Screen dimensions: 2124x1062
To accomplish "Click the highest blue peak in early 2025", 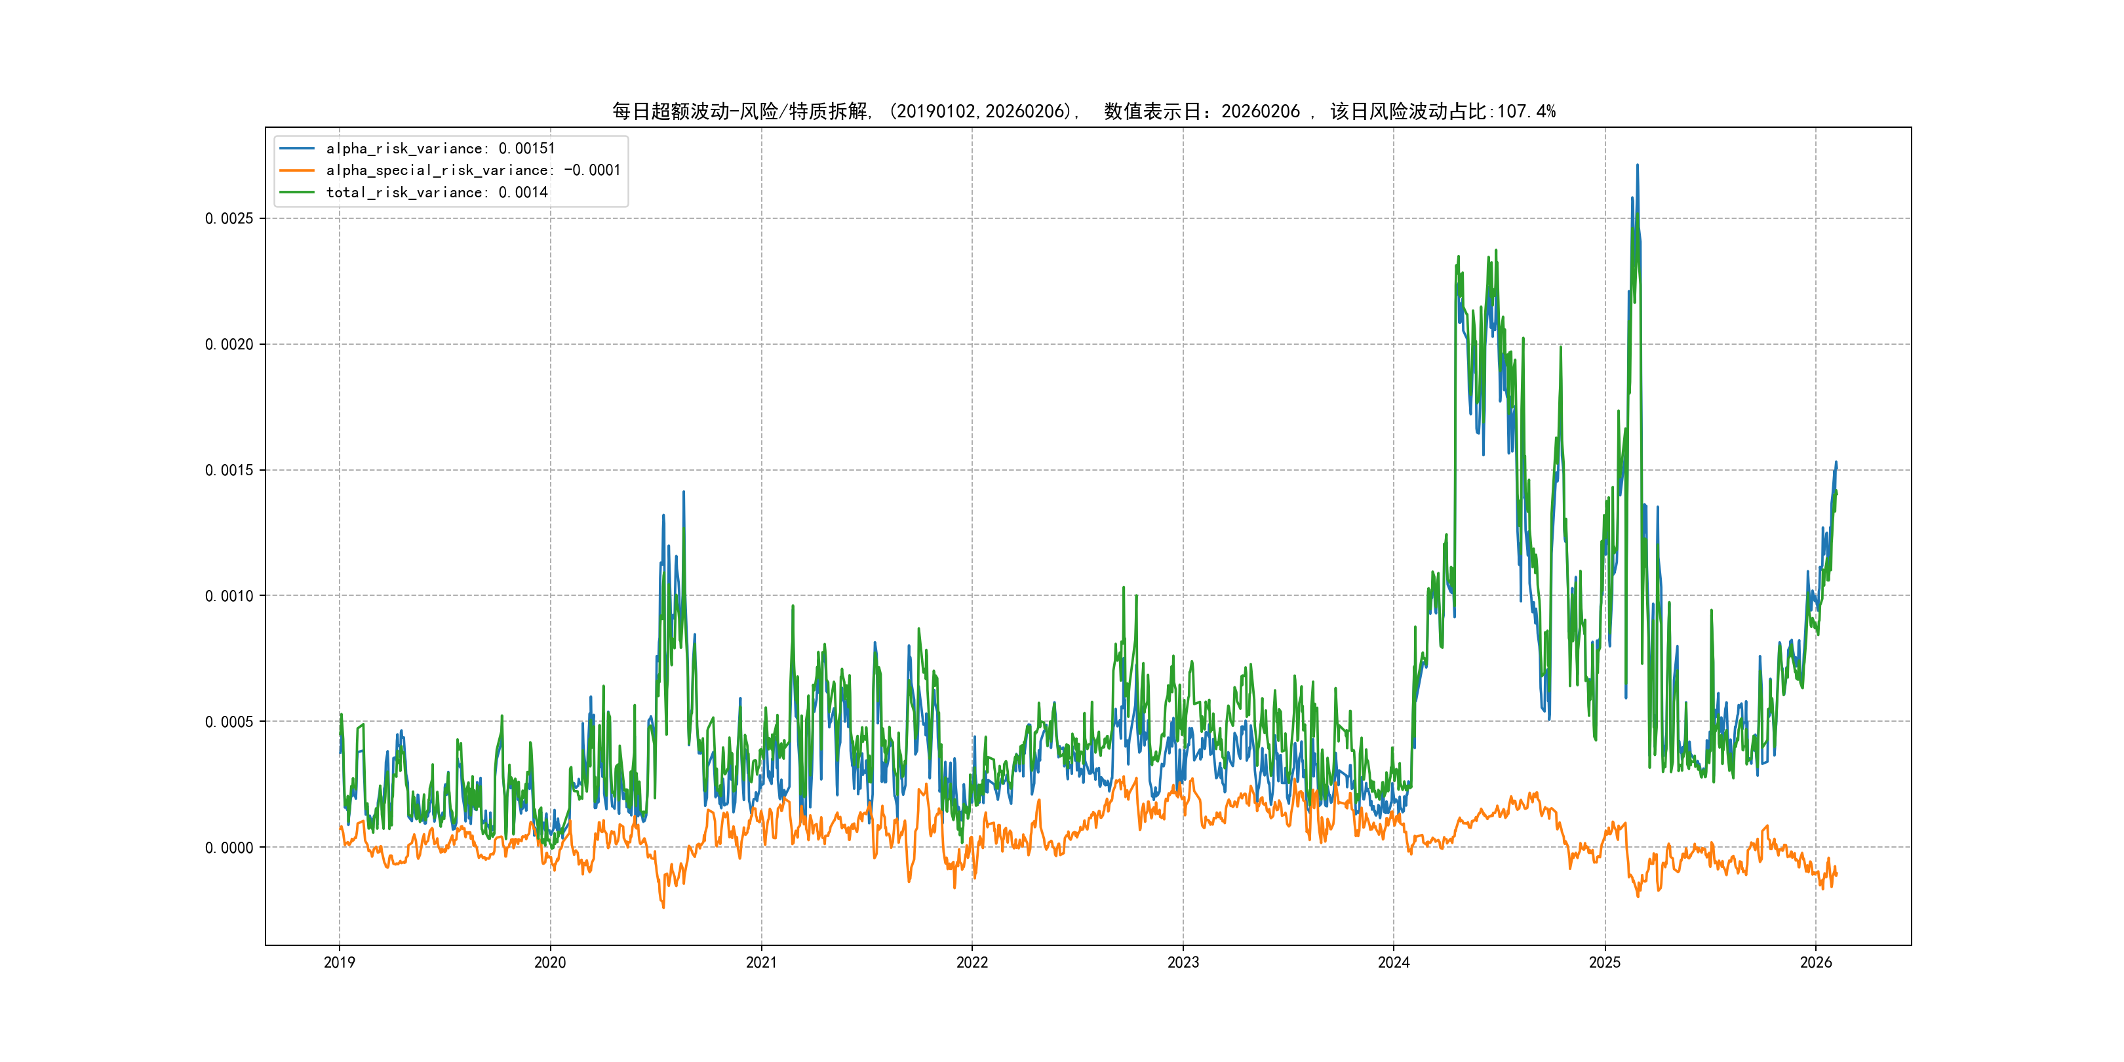I will point(1637,166).
